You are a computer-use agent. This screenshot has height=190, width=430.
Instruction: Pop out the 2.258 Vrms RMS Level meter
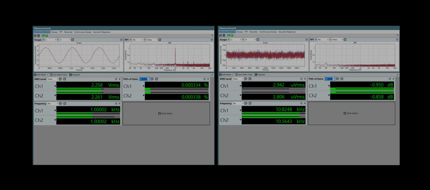(x=116, y=79)
